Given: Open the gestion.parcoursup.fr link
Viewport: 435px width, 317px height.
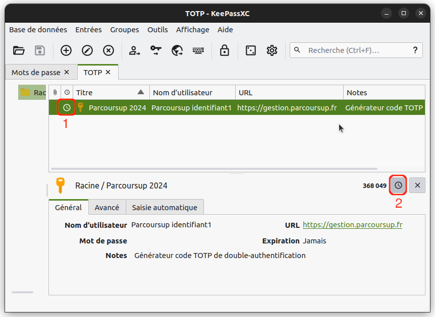Looking at the screenshot, I should pyautogui.click(x=352, y=225).
